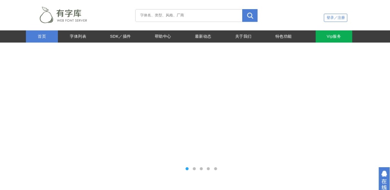This screenshot has height=190, width=390.
Task: Click the pear logo icon
Action: click(46, 15)
